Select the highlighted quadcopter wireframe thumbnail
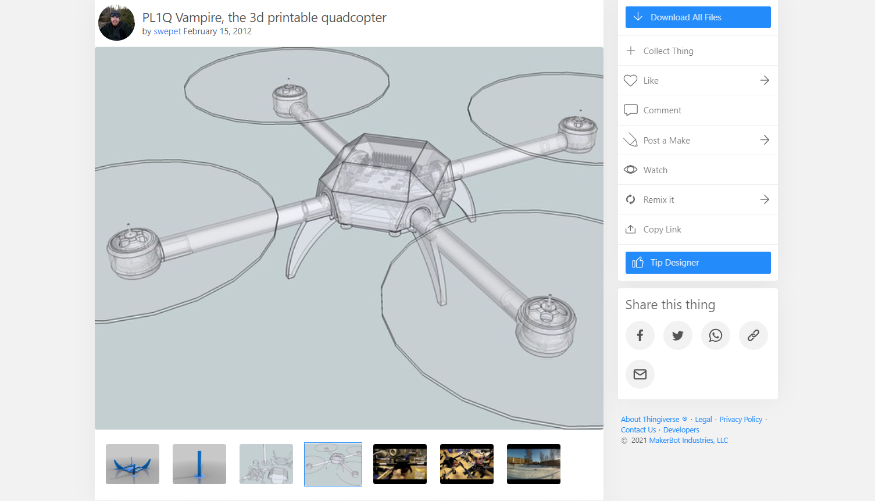Image resolution: width=875 pixels, height=501 pixels. [x=333, y=464]
